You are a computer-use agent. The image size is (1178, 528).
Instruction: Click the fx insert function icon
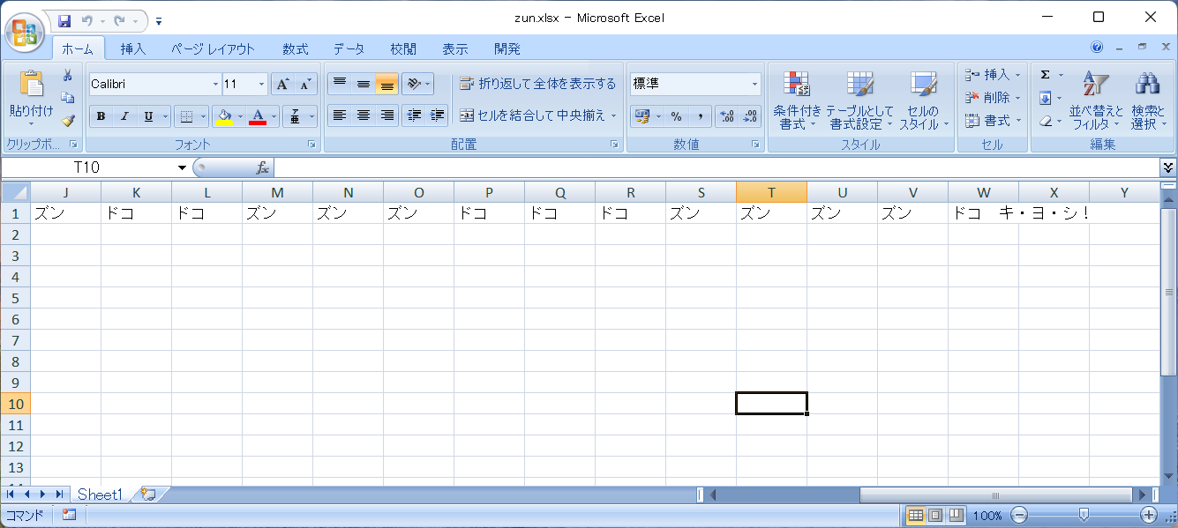[x=262, y=167]
